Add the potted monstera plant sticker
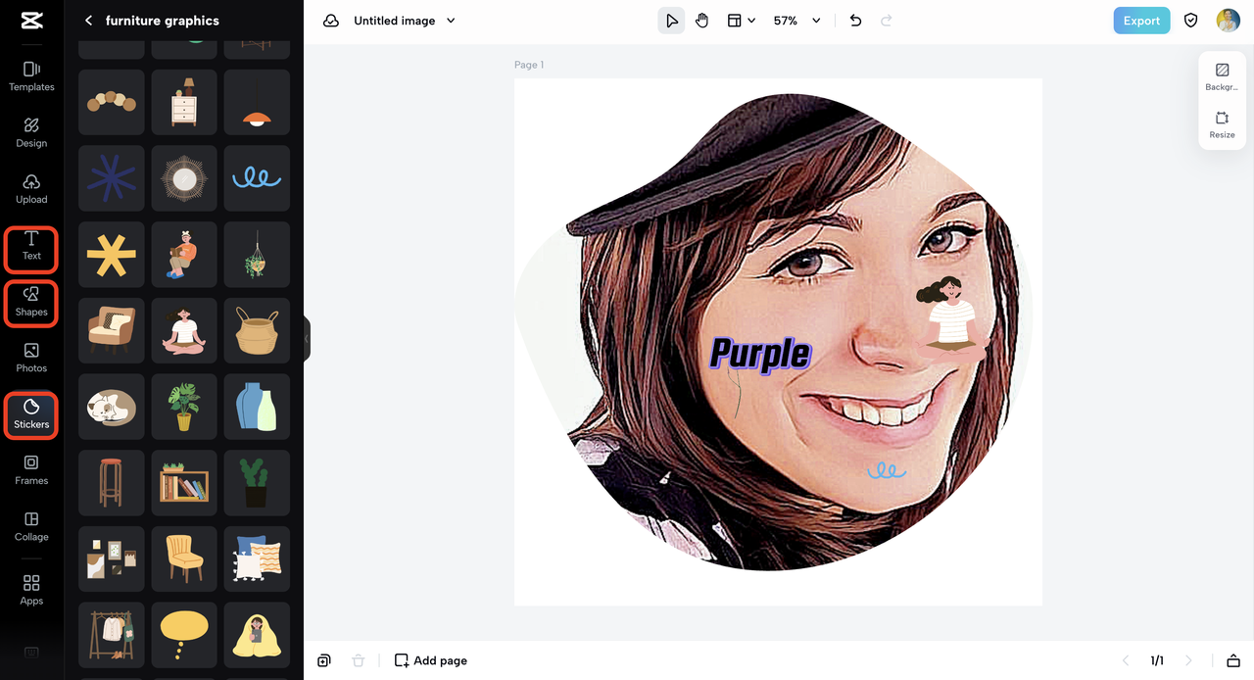Viewport: 1254px width, 680px height. [184, 407]
